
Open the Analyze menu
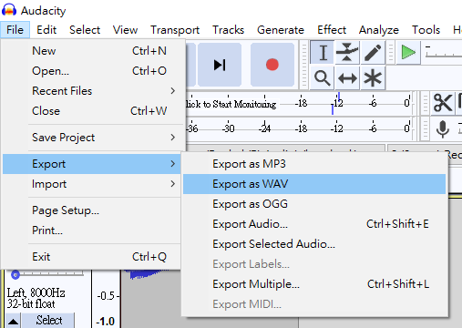click(379, 30)
